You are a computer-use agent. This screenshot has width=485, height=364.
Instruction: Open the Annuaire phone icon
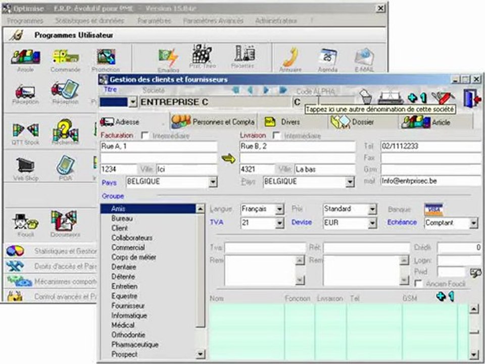[x=290, y=56]
